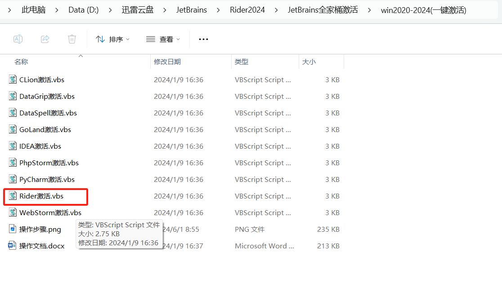This screenshot has height=296, width=502.
Task: Click file name PyCharm激活.vbs
Action: tap(47, 179)
